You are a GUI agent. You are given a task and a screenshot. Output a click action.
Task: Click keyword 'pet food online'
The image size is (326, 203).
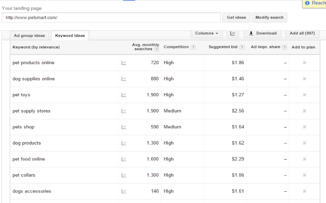pos(29,159)
